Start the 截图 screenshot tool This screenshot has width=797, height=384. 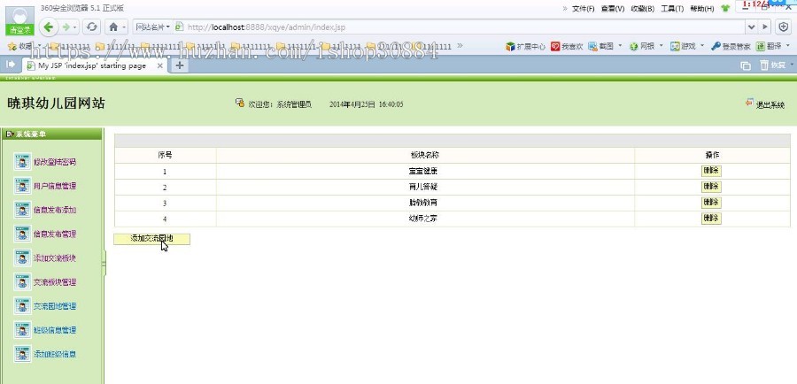coord(600,46)
